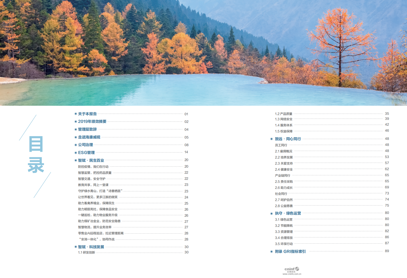Open the 2.2 培养发展 entry
The image size is (407, 278).
283,157
